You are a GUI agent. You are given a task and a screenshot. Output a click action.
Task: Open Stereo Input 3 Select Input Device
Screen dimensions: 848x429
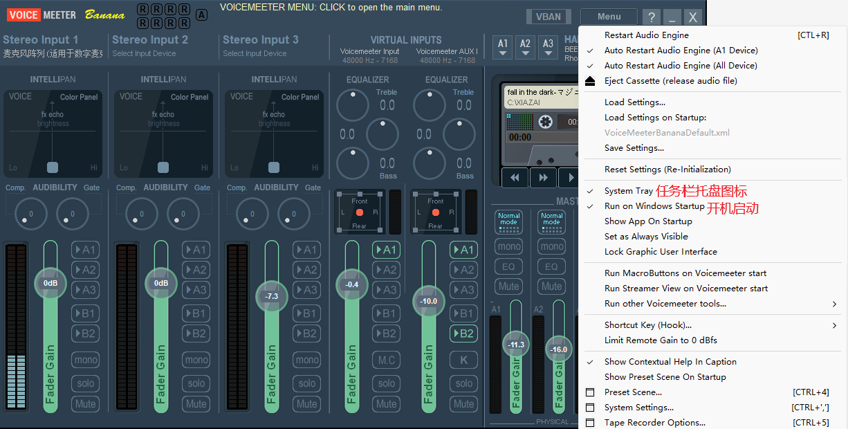tap(255, 53)
